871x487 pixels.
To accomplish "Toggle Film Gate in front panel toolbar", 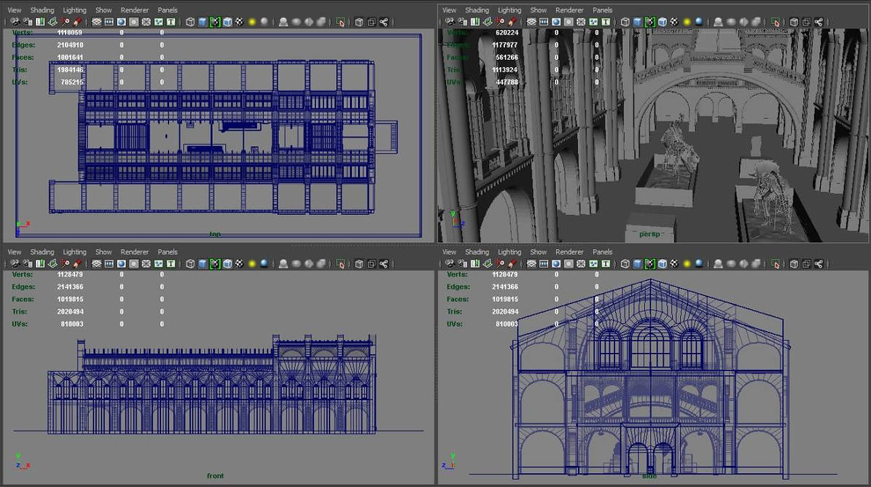I will 109,264.
